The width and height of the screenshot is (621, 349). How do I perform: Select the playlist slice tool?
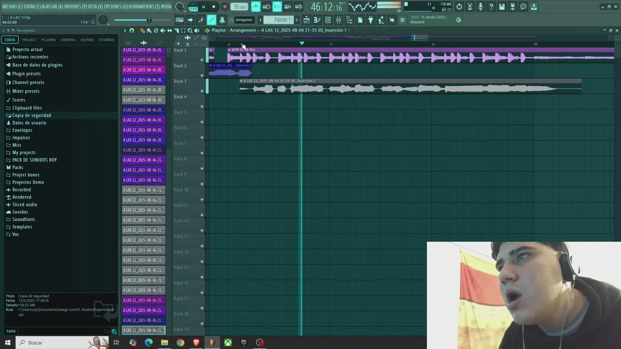[177, 31]
